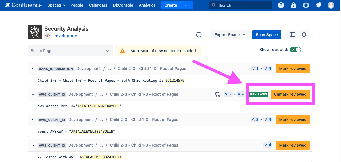Open the lock restrictions icon in header

(294, 5)
